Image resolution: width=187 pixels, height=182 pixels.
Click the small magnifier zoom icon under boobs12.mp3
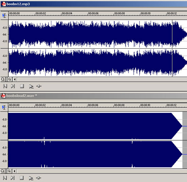pos(10,79)
